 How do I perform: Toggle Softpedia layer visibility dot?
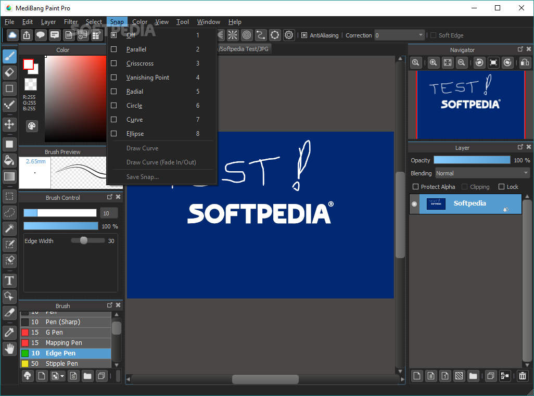pos(414,204)
